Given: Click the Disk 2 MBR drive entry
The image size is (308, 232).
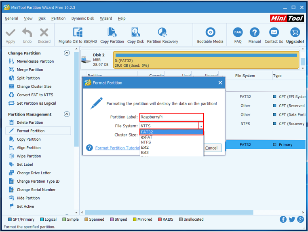Looking at the screenshot, I should point(96,60).
